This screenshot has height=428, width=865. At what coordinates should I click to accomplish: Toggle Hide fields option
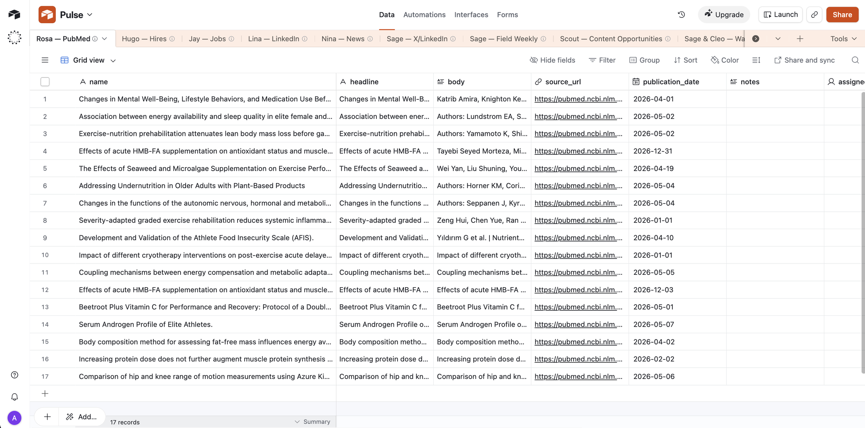pos(552,60)
